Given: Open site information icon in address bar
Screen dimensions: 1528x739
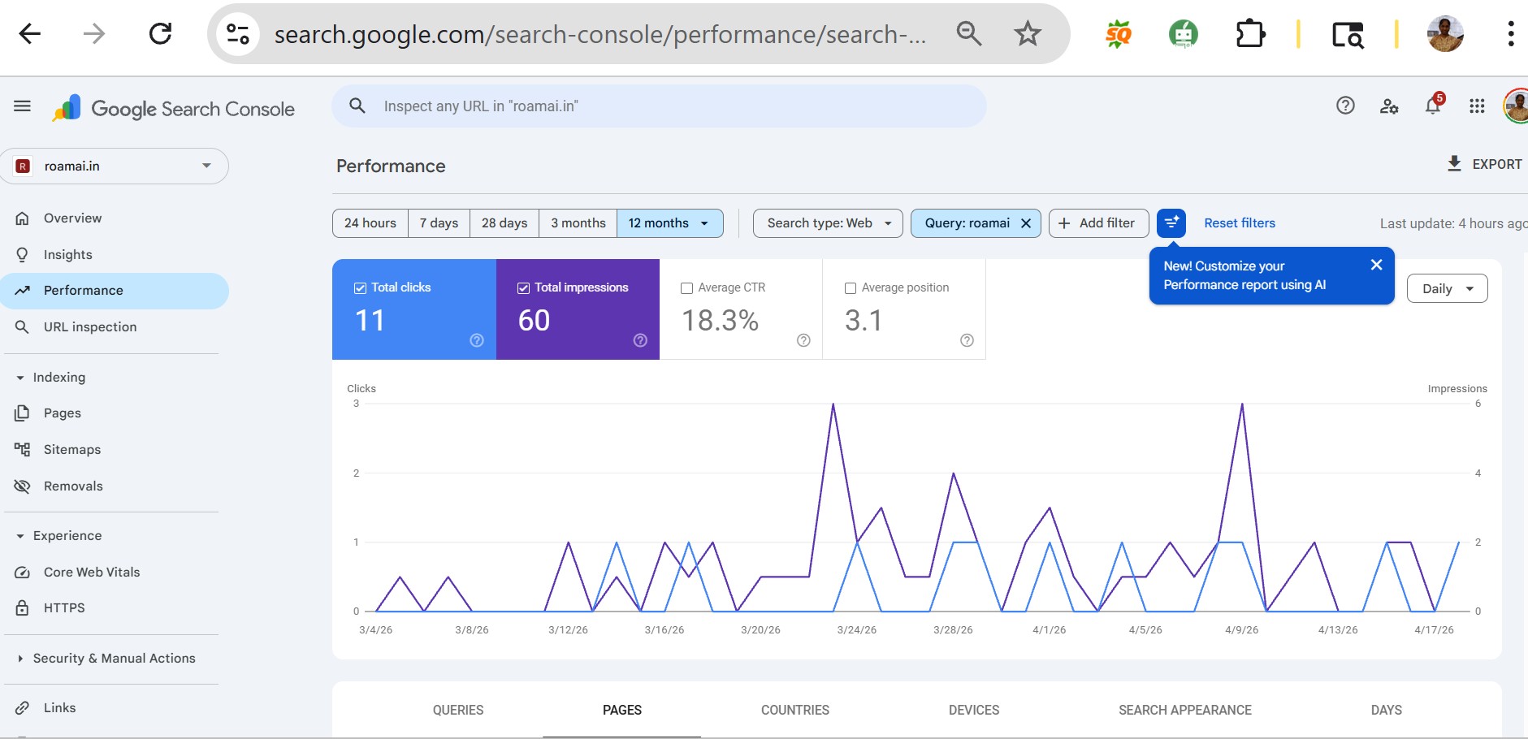Looking at the screenshot, I should click(x=238, y=34).
